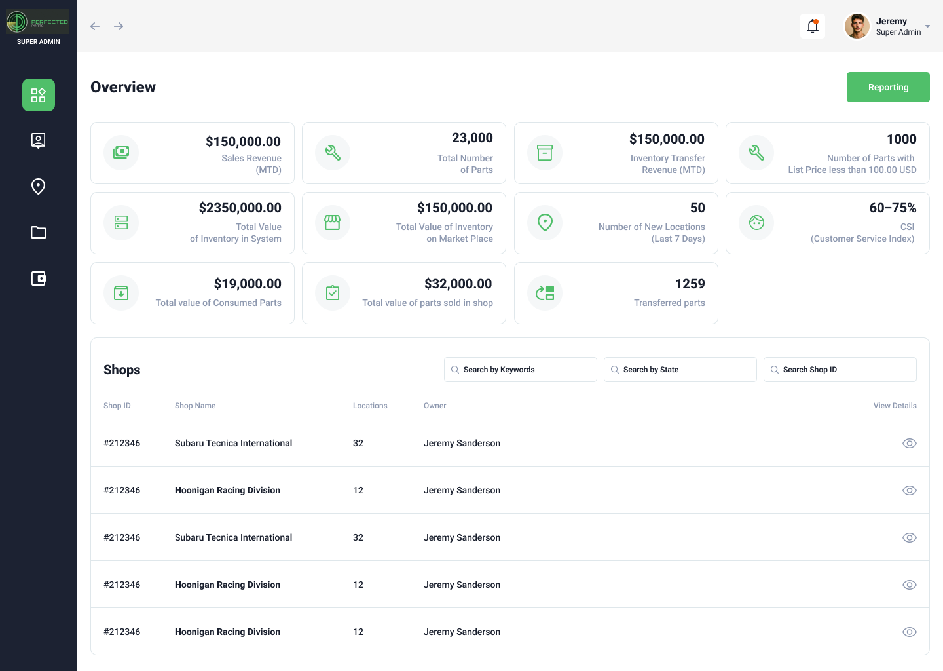Open the user profile sidebar icon
The height and width of the screenshot is (671, 943).
tap(39, 141)
